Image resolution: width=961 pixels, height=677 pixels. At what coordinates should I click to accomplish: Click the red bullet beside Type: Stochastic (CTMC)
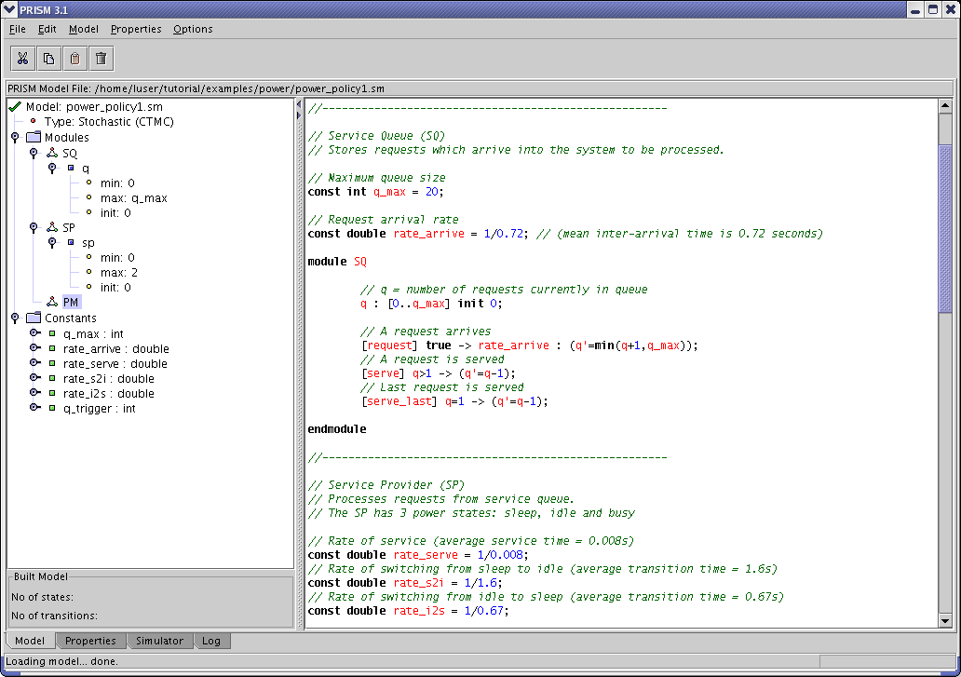point(34,121)
